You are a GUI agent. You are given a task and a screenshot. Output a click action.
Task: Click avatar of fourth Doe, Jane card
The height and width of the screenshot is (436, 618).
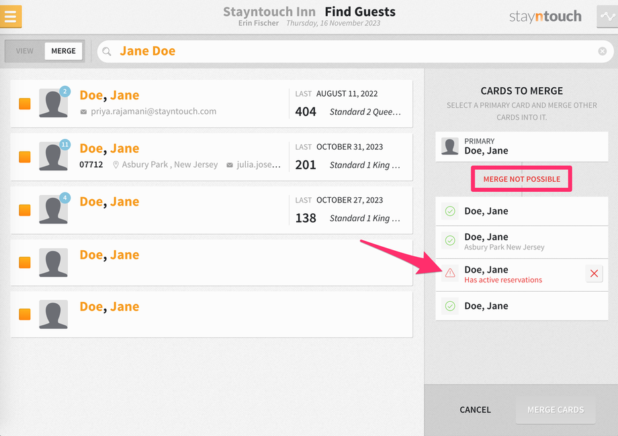tap(54, 262)
